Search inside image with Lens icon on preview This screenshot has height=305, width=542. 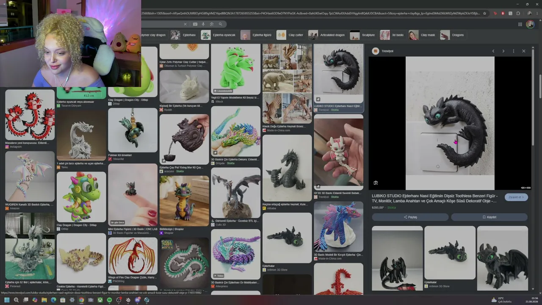(x=376, y=183)
